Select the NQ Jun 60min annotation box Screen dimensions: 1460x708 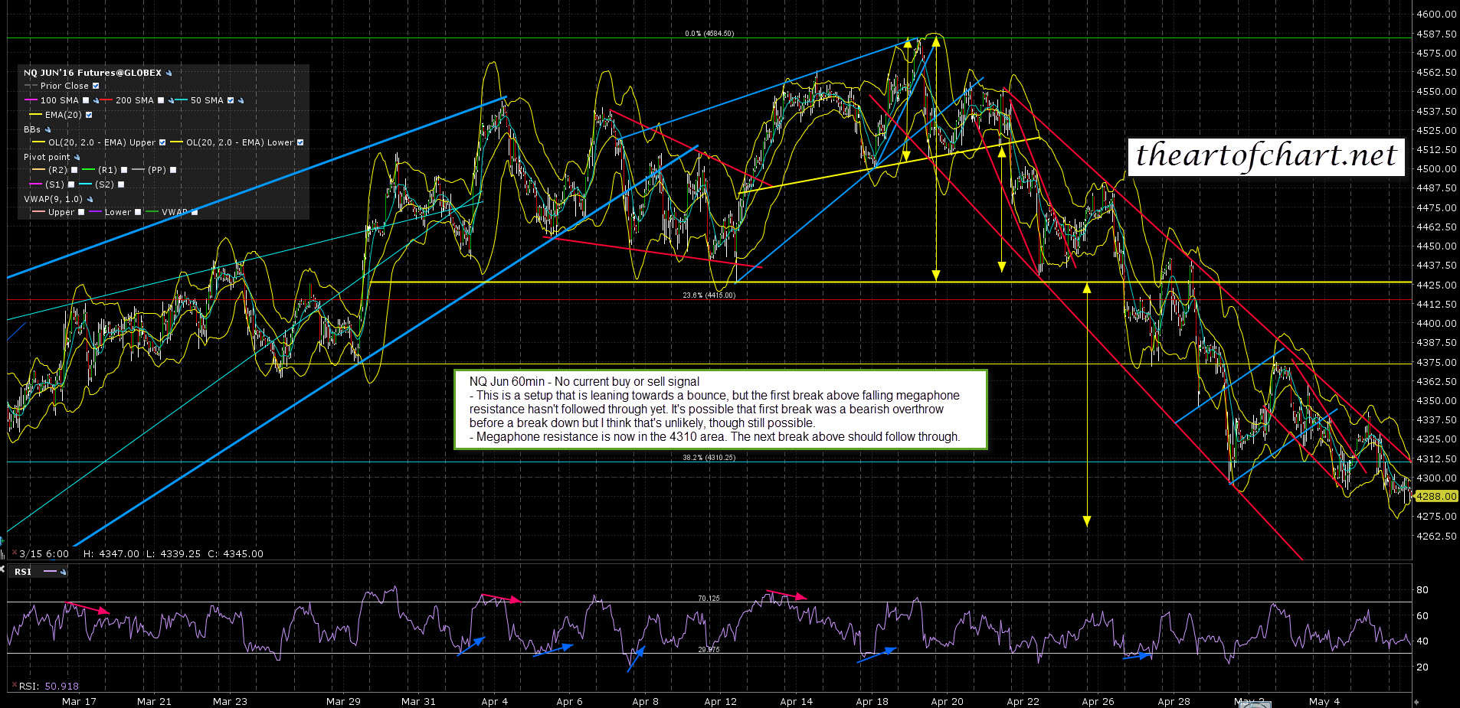[720, 409]
